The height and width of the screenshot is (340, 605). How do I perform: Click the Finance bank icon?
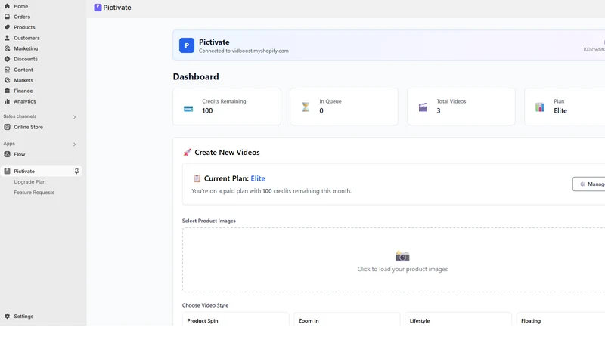pyautogui.click(x=7, y=91)
